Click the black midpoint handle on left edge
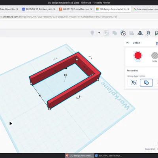This screenshot has height=158, width=158. tap(40, 96)
